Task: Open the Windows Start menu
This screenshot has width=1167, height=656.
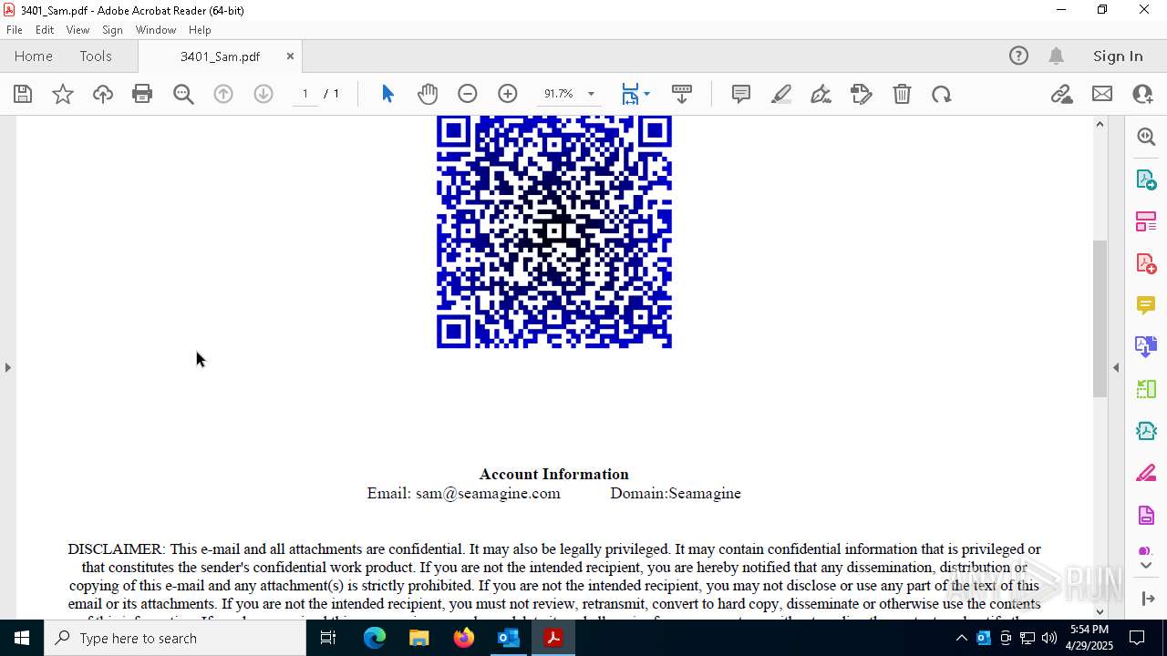Action: point(22,638)
